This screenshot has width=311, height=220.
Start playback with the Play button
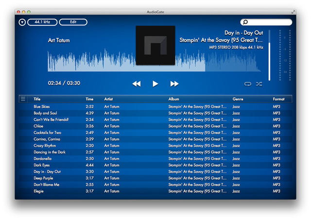click(x=155, y=84)
